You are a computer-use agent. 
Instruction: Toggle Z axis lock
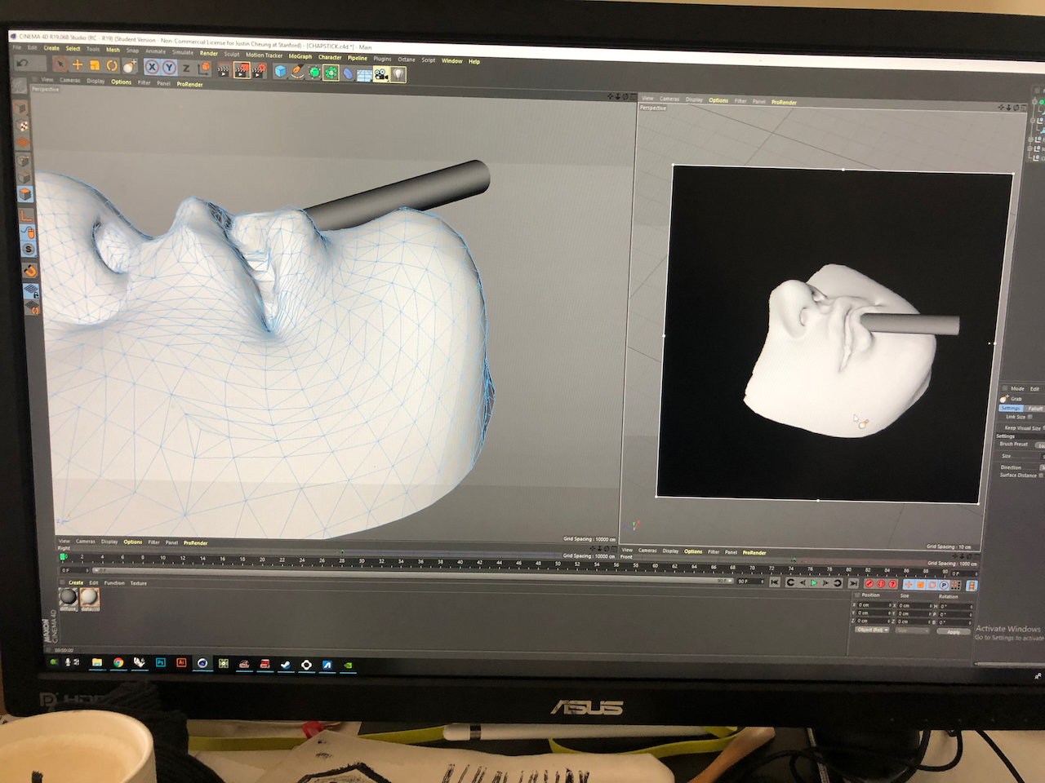(186, 69)
